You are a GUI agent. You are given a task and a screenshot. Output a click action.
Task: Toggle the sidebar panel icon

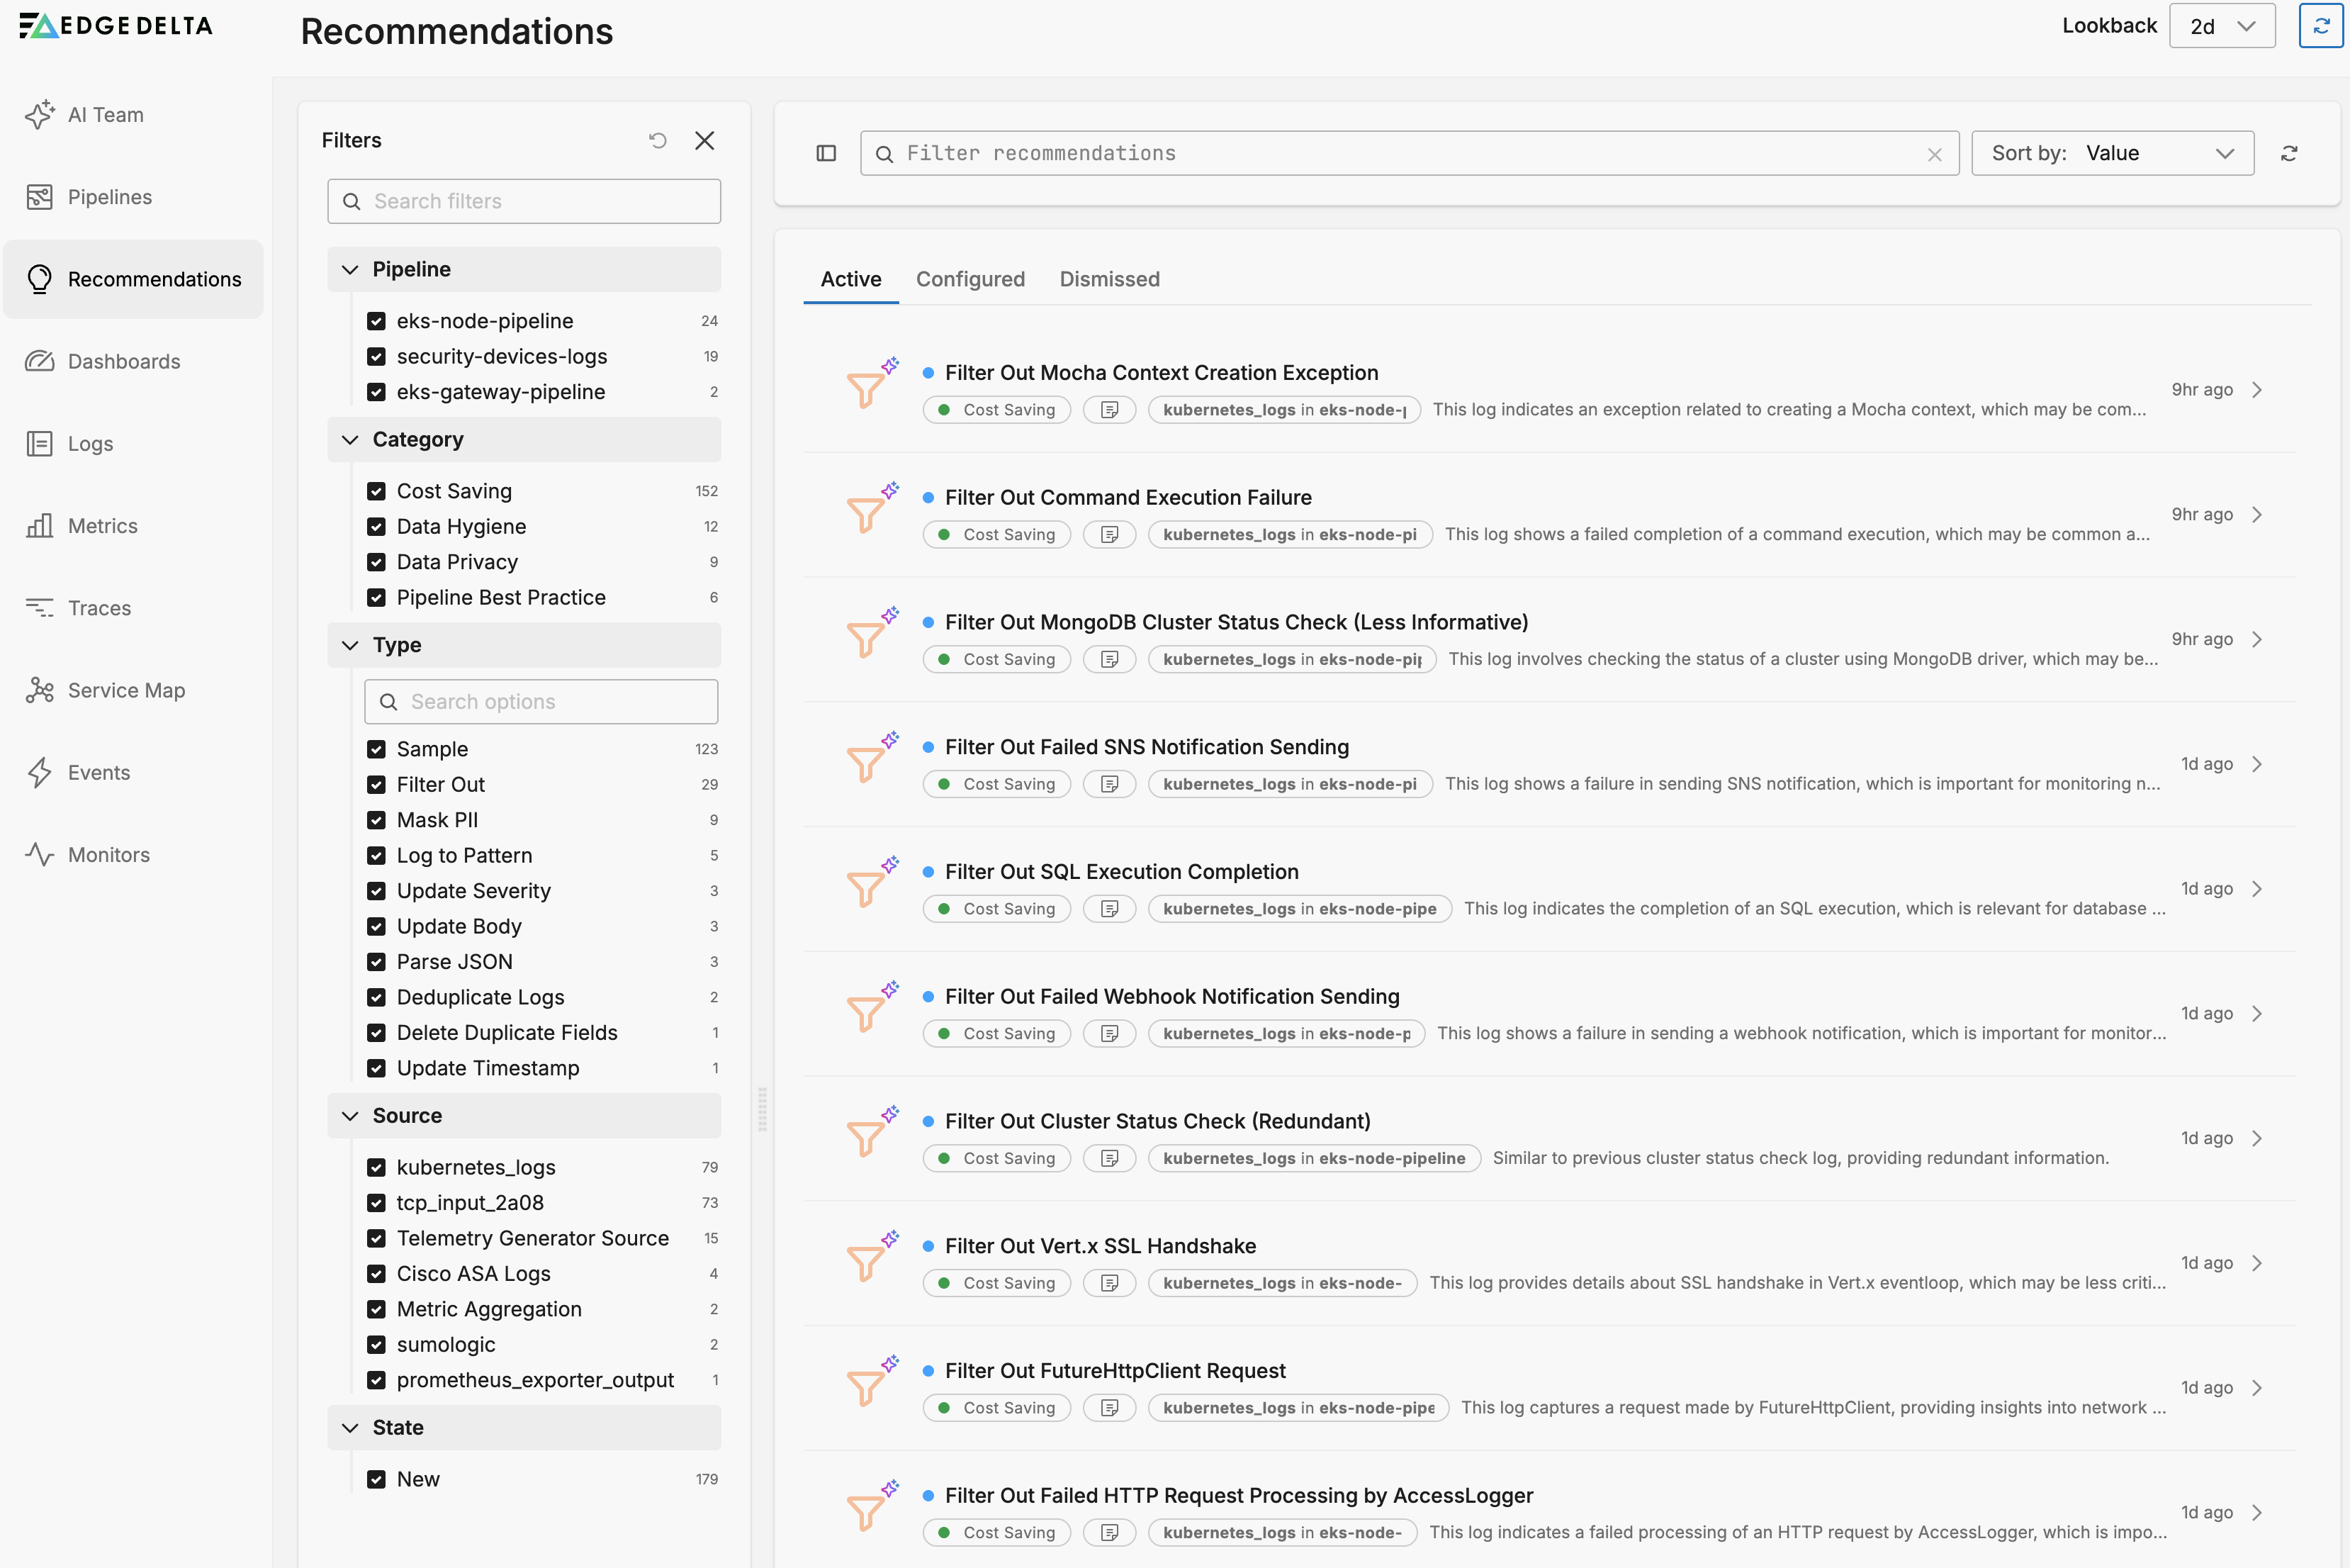(x=826, y=153)
